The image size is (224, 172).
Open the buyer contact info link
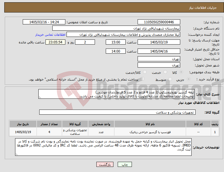click(x=50, y=35)
